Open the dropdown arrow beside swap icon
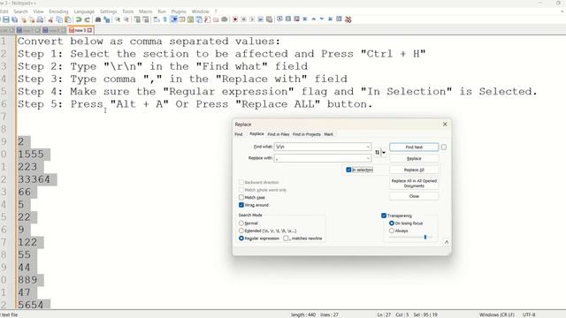Screen dimensions: 566x318 pyautogui.click(x=384, y=153)
